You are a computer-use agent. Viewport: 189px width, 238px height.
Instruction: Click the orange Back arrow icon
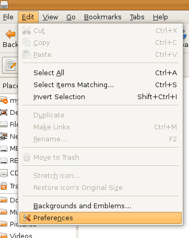(x=11, y=34)
